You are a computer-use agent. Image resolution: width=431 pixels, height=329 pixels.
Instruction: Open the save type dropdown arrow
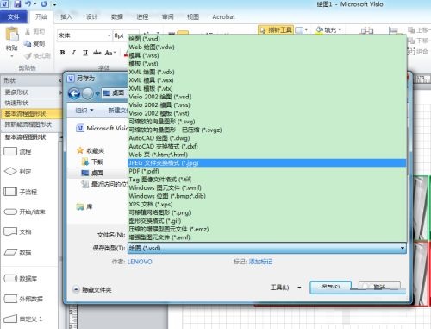[403, 248]
